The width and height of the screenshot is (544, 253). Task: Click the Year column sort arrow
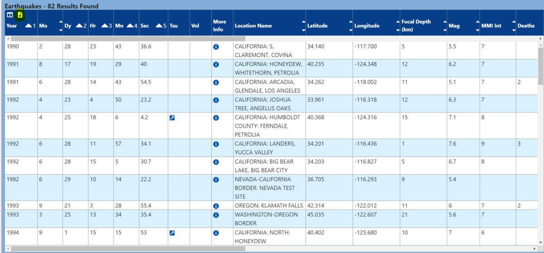click(x=29, y=26)
